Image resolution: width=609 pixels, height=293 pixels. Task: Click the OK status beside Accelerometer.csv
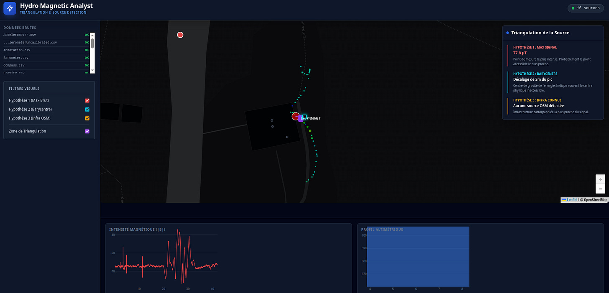pos(87,35)
